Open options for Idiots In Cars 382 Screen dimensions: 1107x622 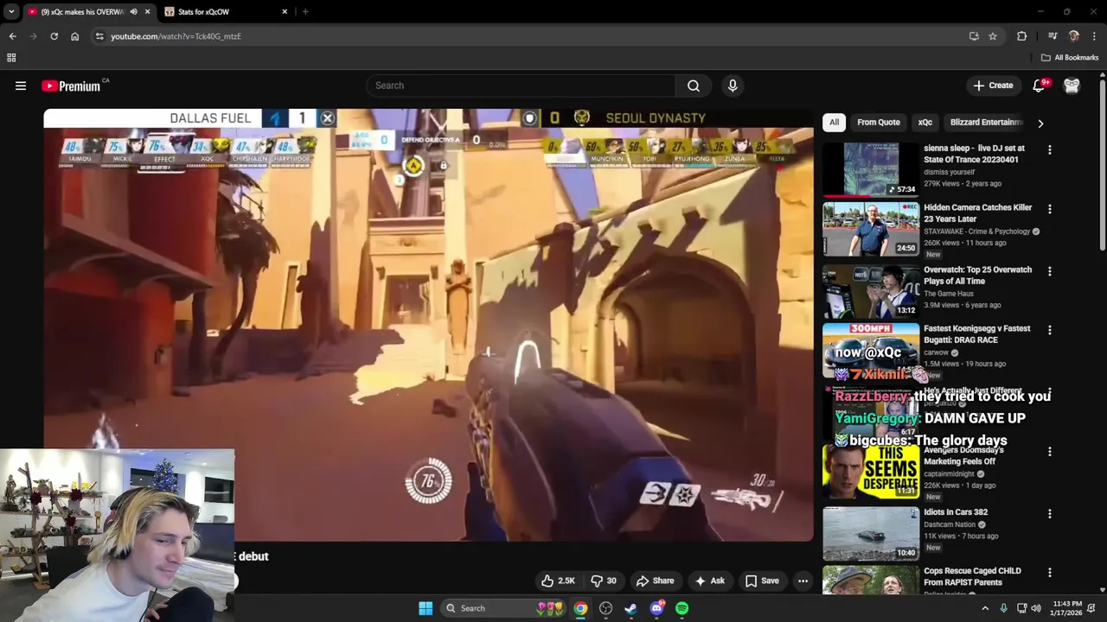coord(1049,513)
